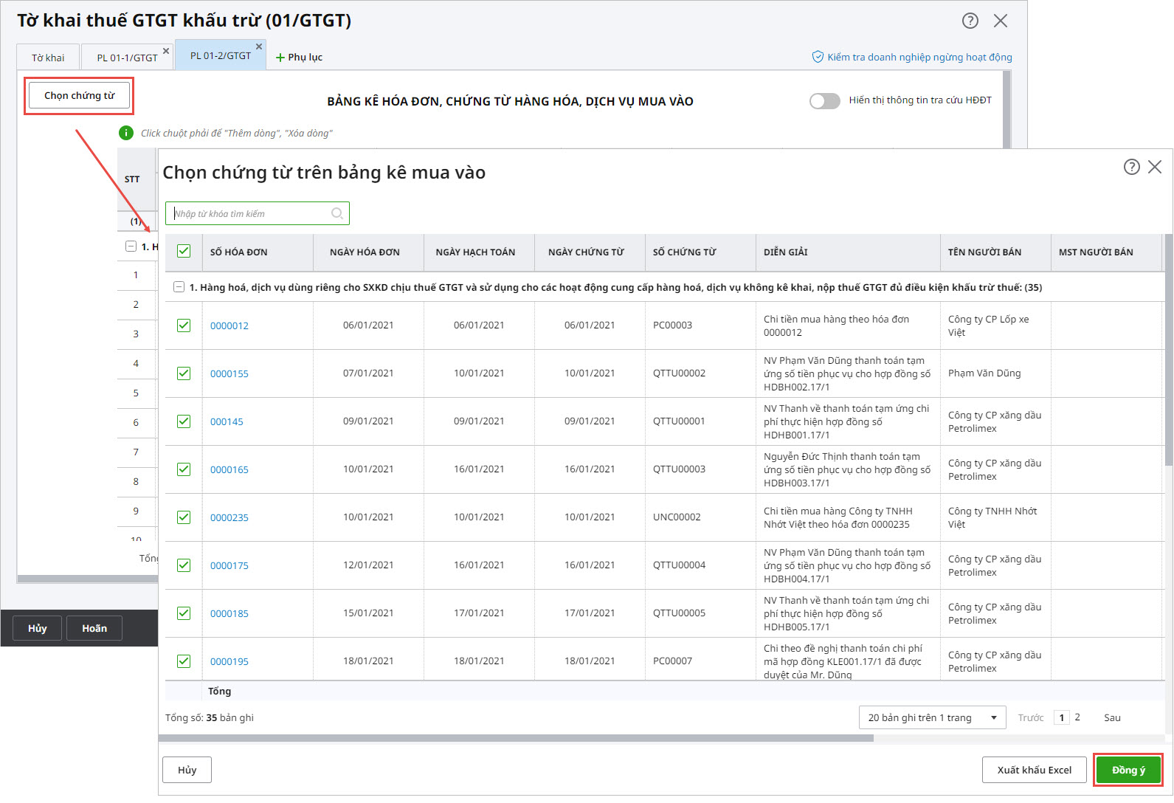Screen dimensions: 1174x803
Task: Close the PL 01-2/GTGT tab with its x icon
Action: (x=259, y=46)
